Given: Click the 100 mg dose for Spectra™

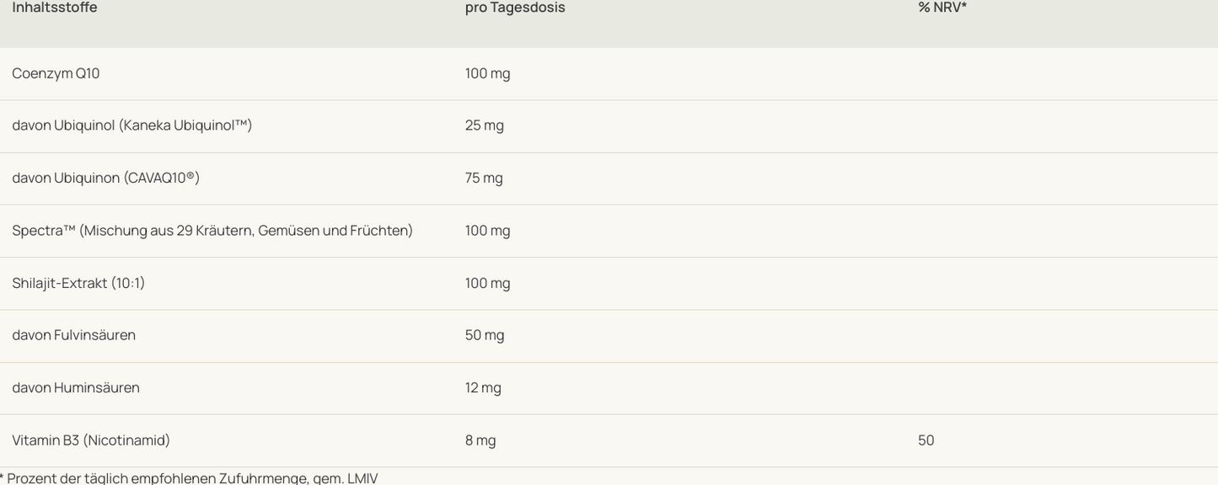Looking at the screenshot, I should (487, 231).
